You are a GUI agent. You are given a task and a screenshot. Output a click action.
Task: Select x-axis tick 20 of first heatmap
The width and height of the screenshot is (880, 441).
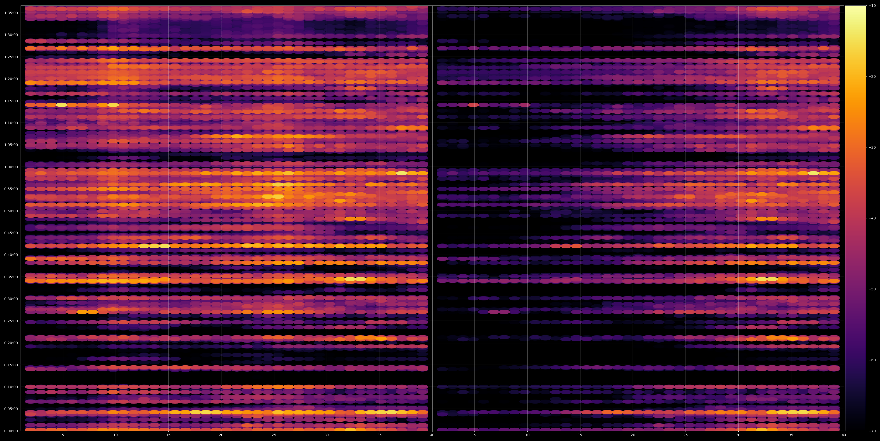pyautogui.click(x=221, y=435)
